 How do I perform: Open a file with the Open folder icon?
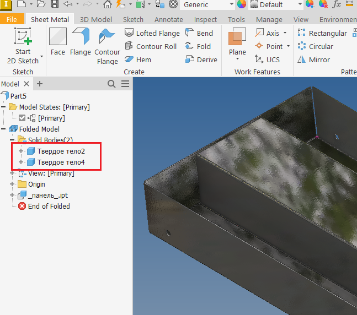point(41,4)
